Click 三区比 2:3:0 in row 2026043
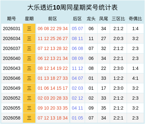 pos(118,68)
